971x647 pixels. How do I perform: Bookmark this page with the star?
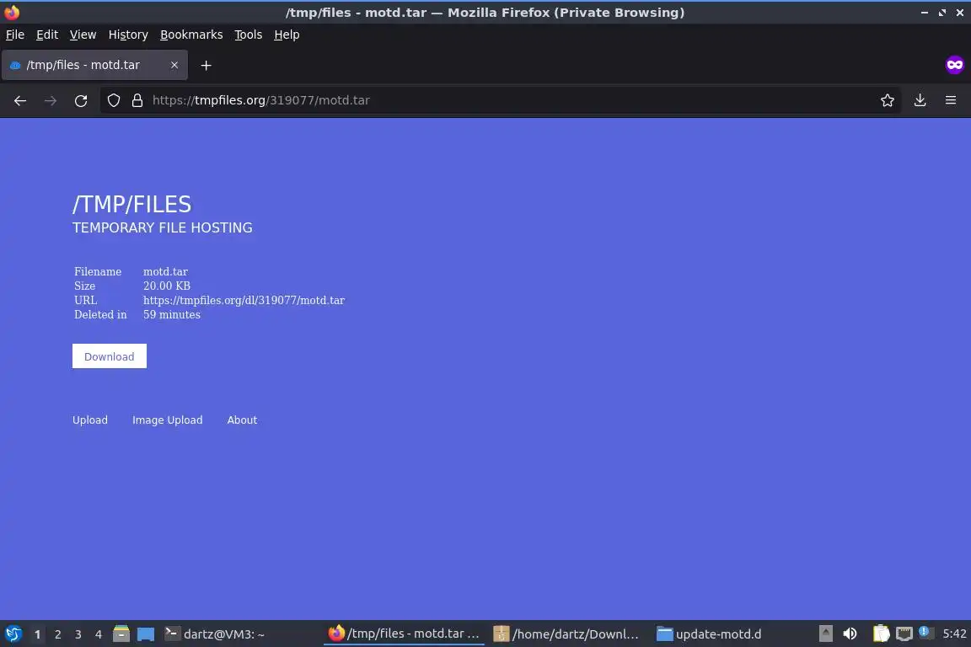coord(888,100)
